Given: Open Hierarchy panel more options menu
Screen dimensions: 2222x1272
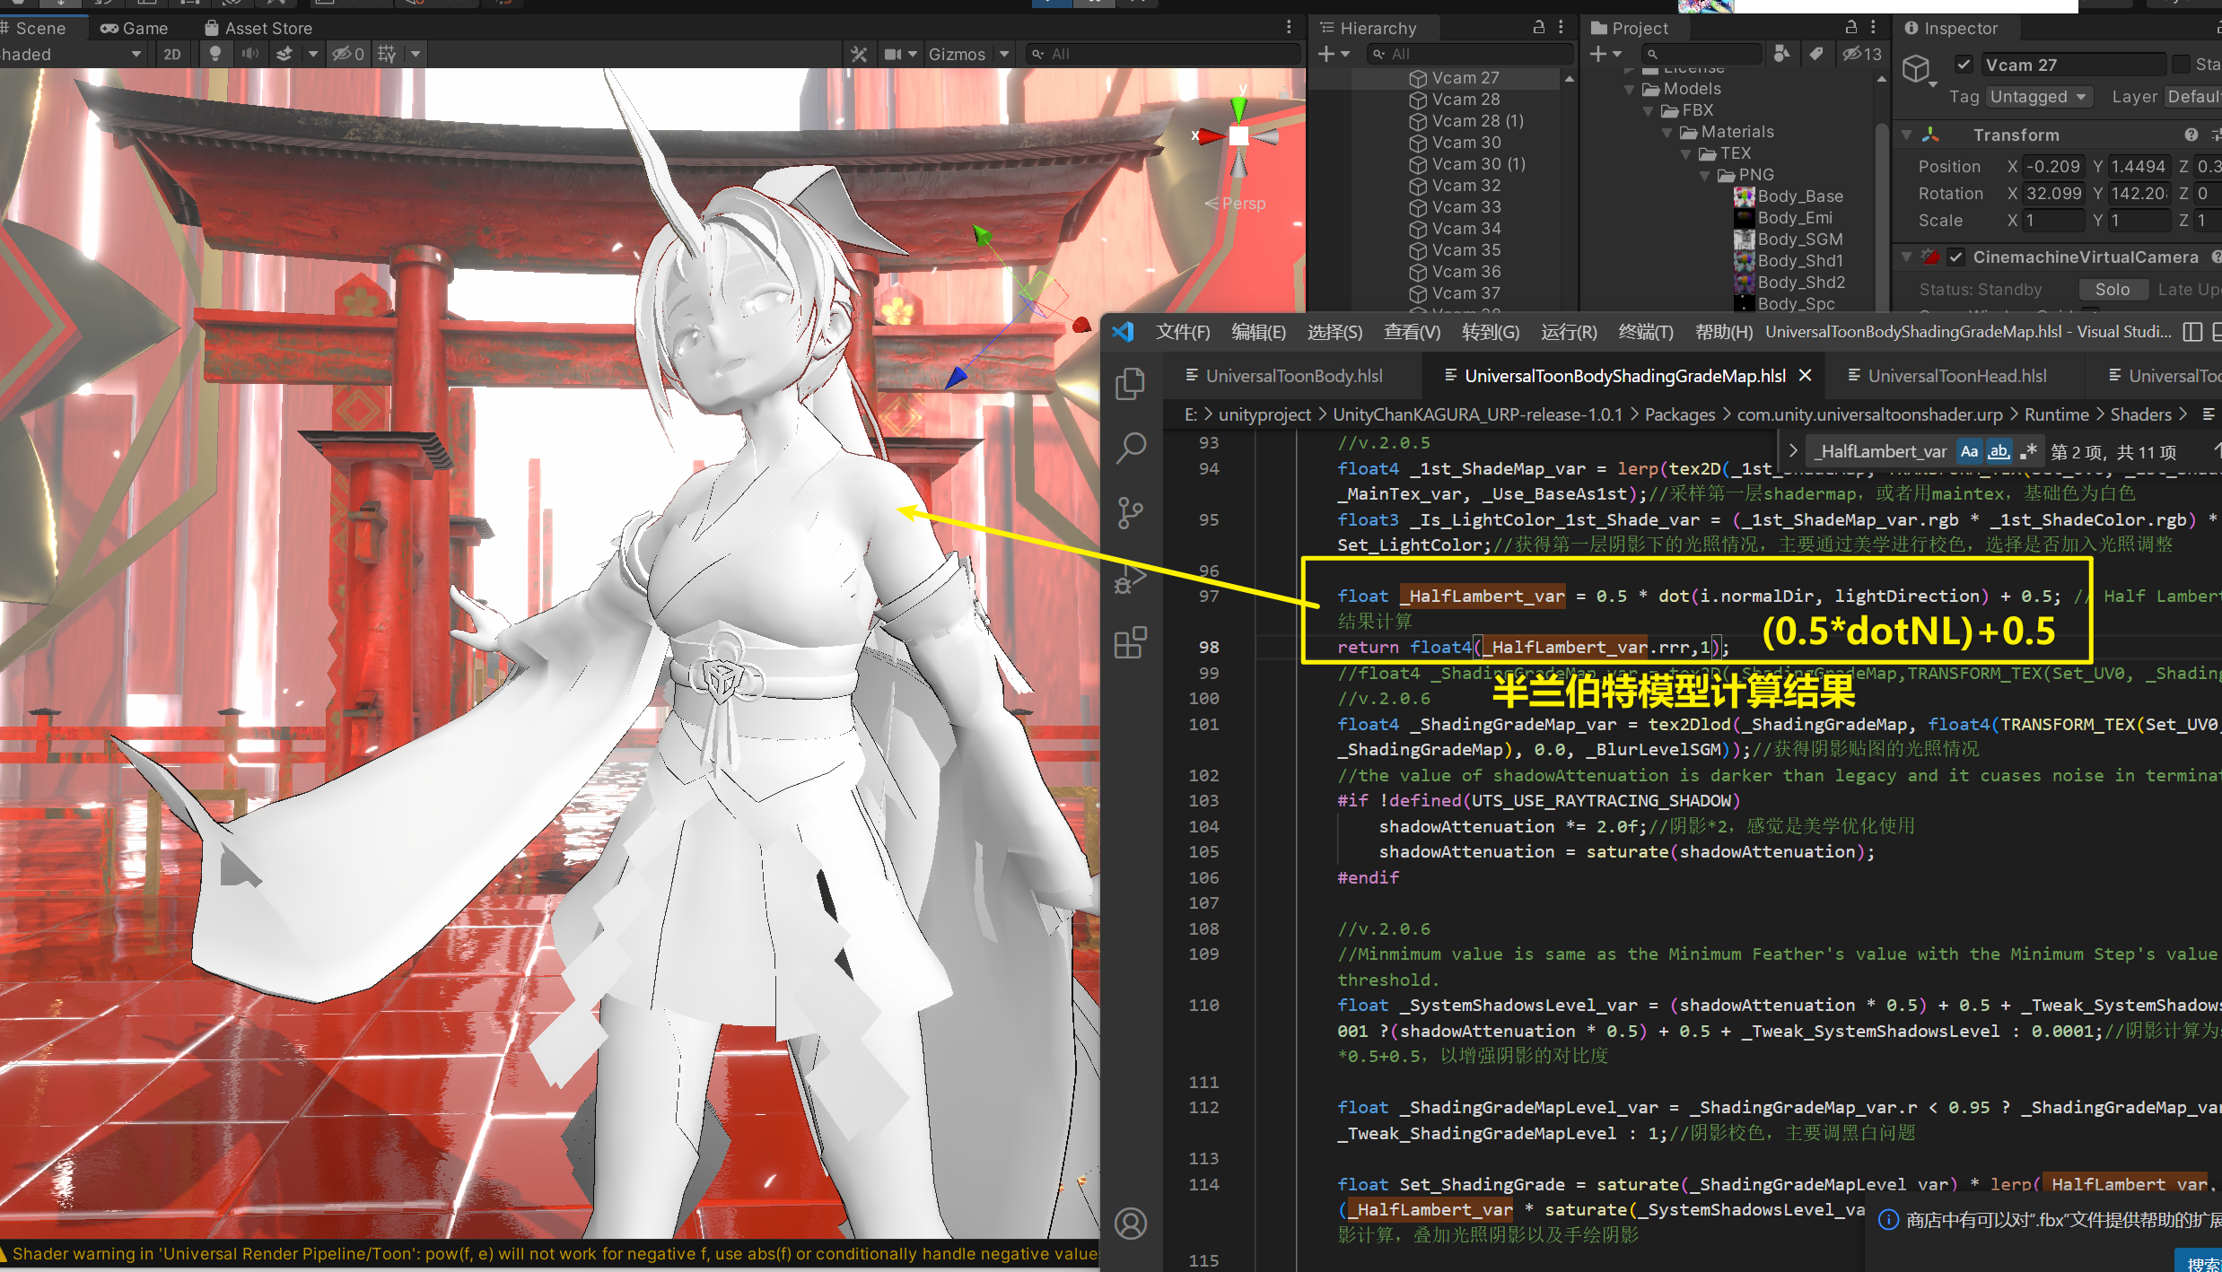Looking at the screenshot, I should click(x=1562, y=27).
